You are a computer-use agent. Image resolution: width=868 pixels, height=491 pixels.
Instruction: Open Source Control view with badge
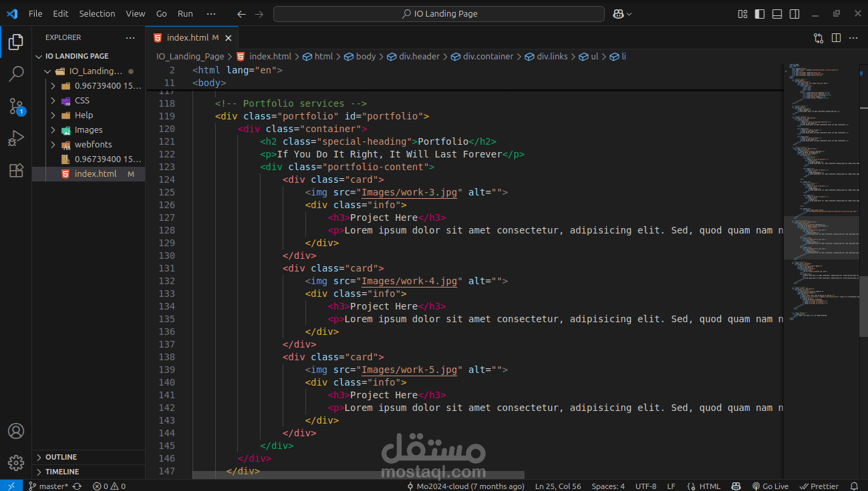pos(16,105)
